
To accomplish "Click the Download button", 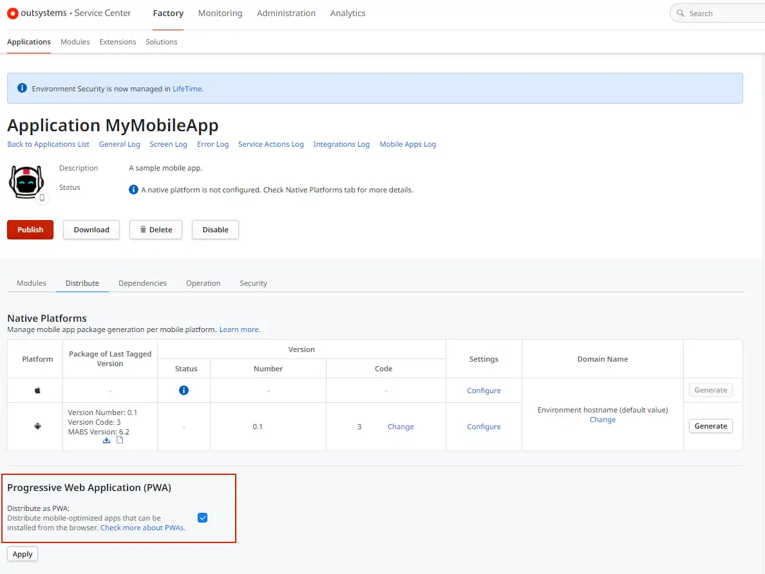I will pos(91,230).
